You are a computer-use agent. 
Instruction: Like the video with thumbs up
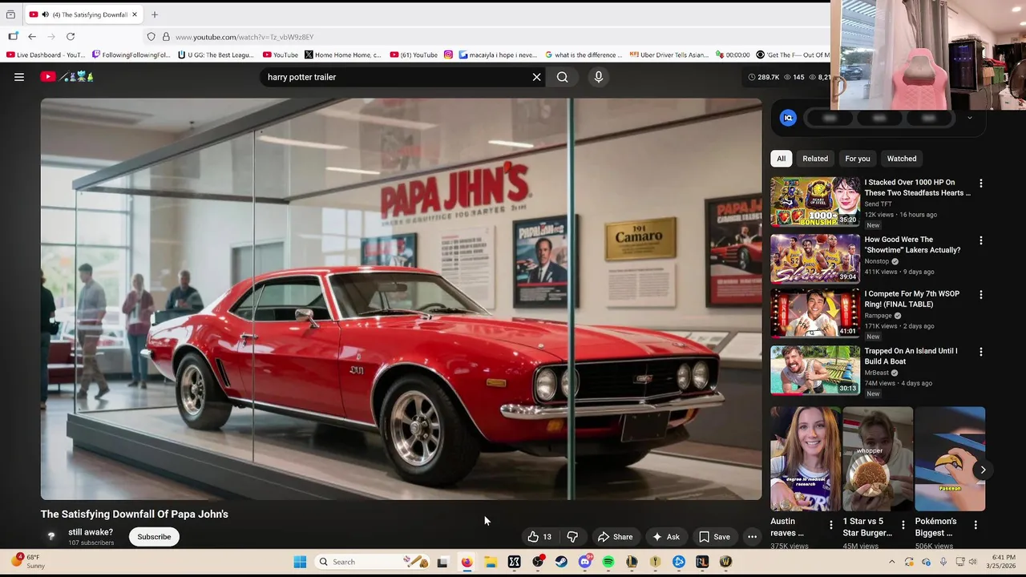point(539,537)
